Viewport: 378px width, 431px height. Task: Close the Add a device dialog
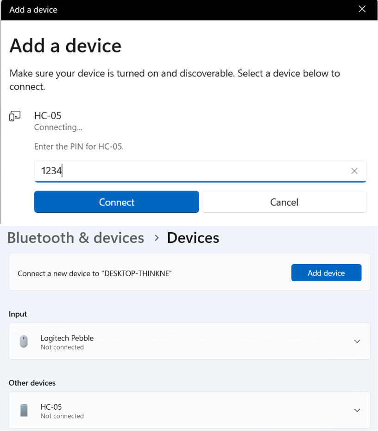tap(362, 9)
